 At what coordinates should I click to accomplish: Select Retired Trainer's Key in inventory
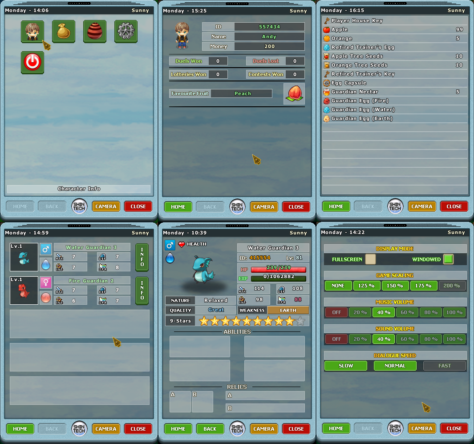[395, 74]
